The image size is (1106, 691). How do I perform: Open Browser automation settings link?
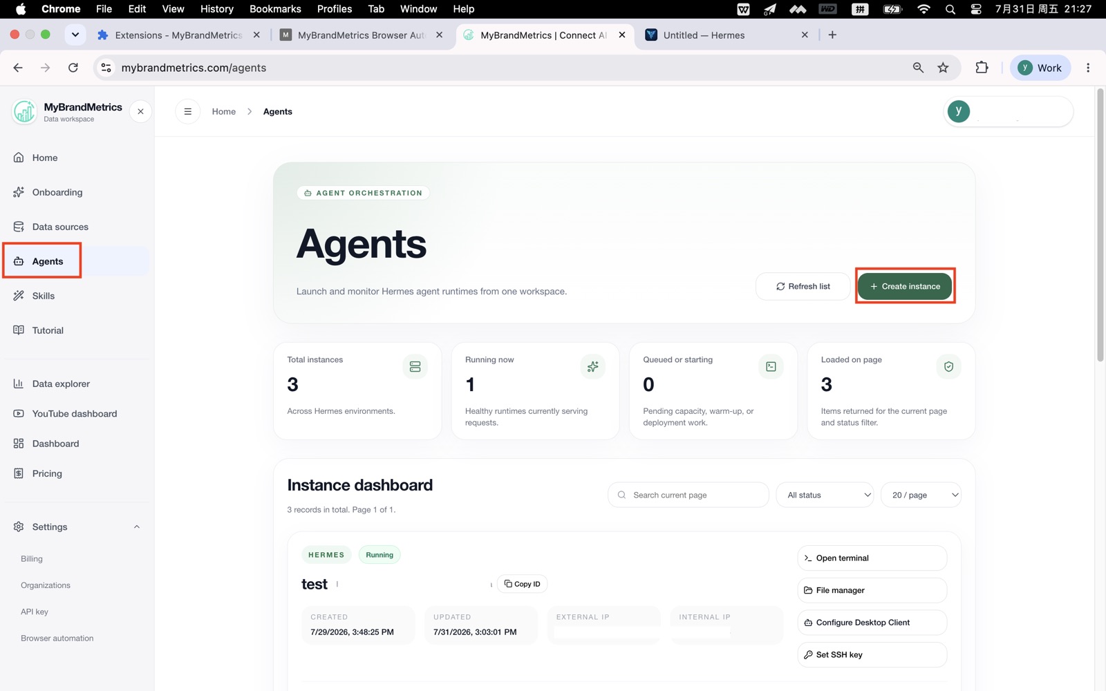[57, 638]
